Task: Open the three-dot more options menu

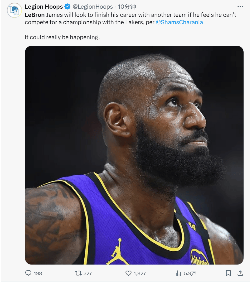Action: point(240,7)
